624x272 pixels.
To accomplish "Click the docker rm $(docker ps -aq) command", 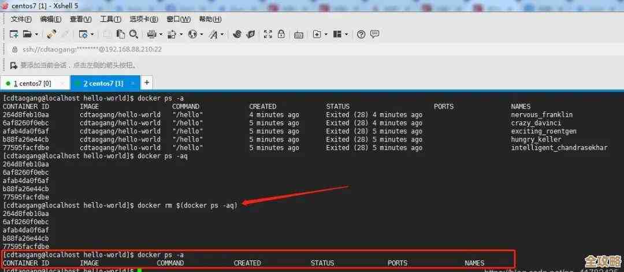I will point(187,205).
